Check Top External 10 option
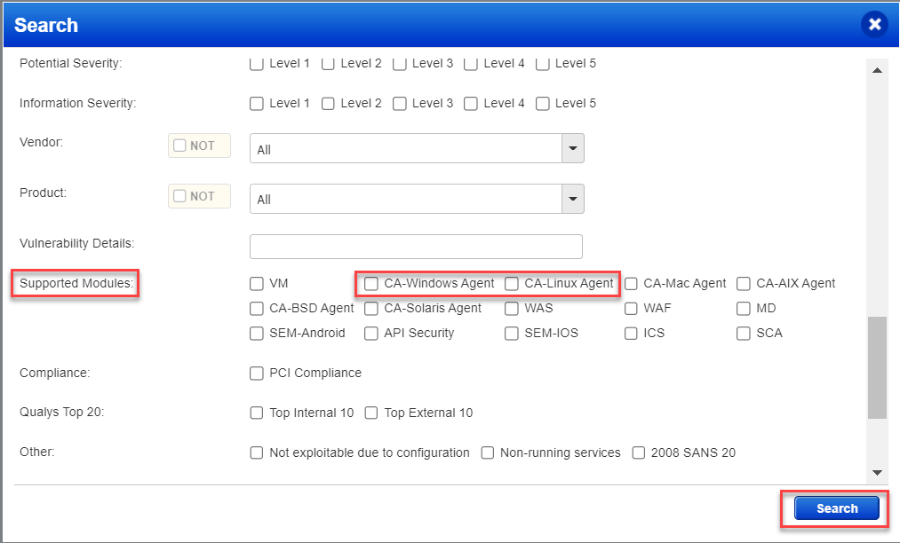The image size is (900, 543). click(371, 413)
